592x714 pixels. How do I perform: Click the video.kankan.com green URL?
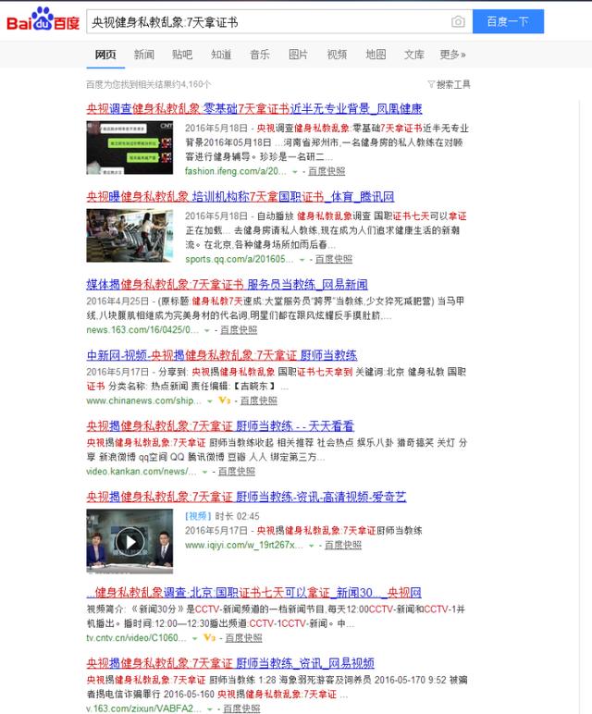coord(142,472)
